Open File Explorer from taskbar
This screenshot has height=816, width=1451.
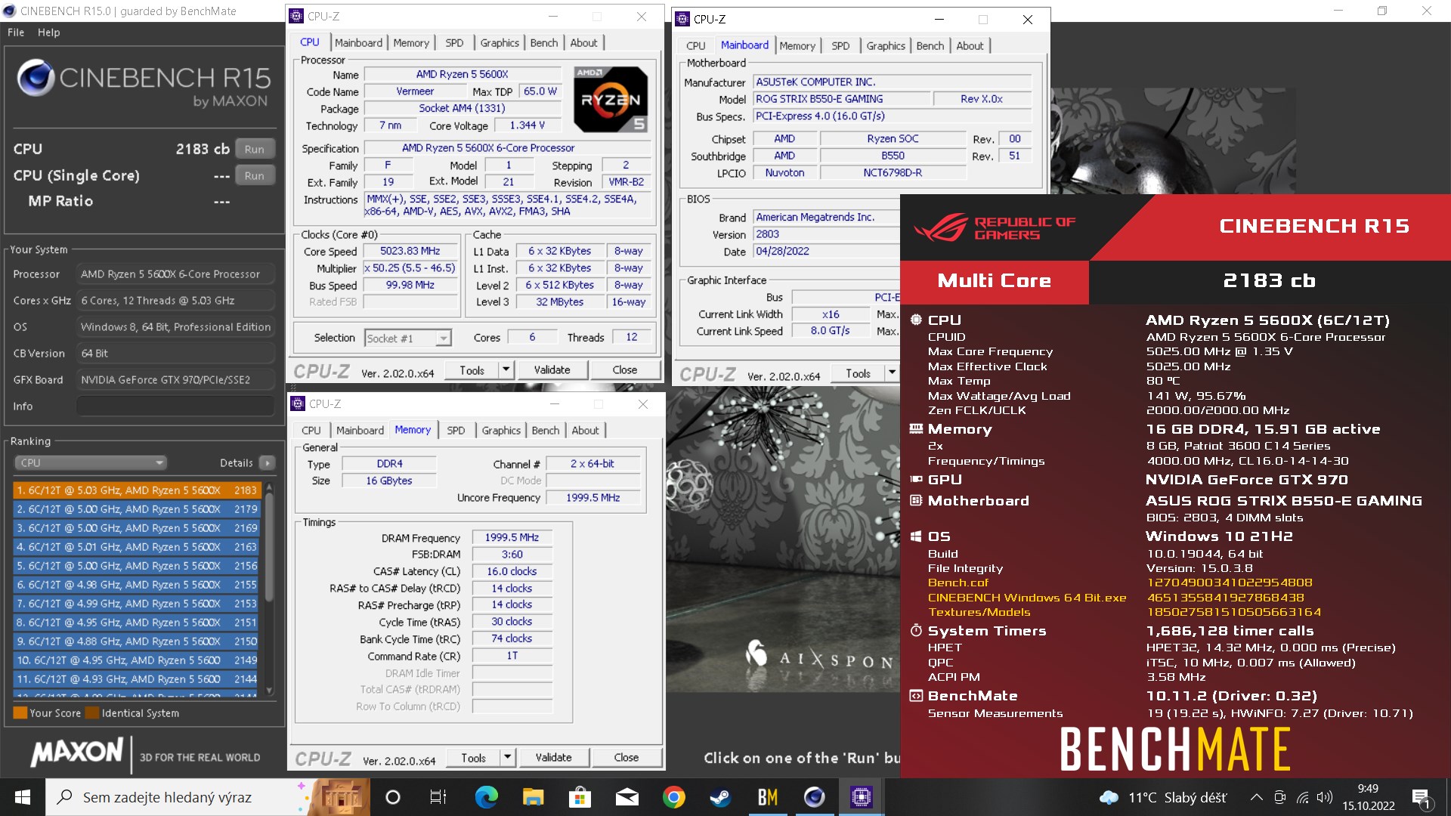[533, 797]
